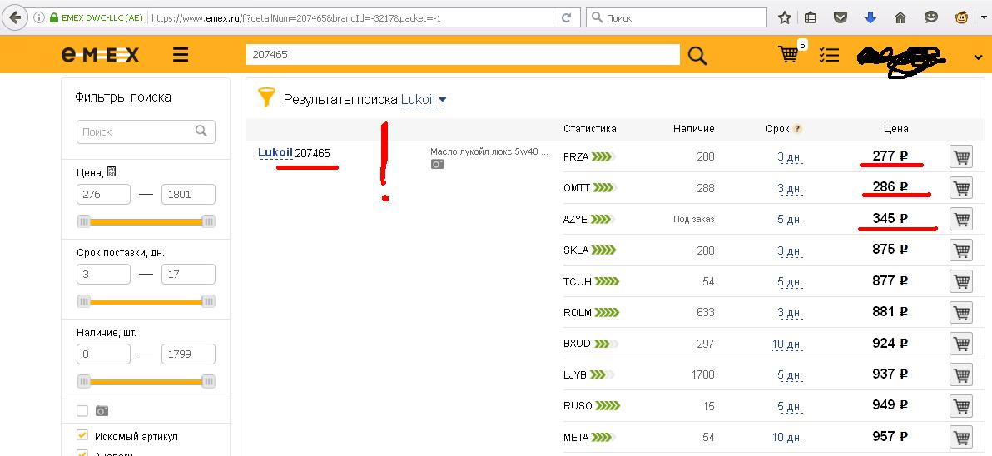Run search with the header magnifier icon
Screen dimensions: 992x456
tap(697, 56)
